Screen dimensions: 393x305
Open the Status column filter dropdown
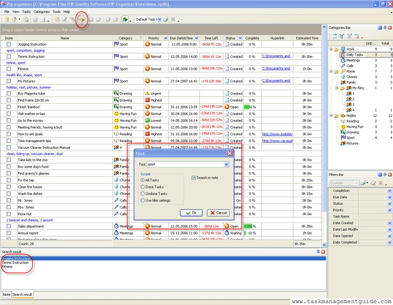pos(240,38)
